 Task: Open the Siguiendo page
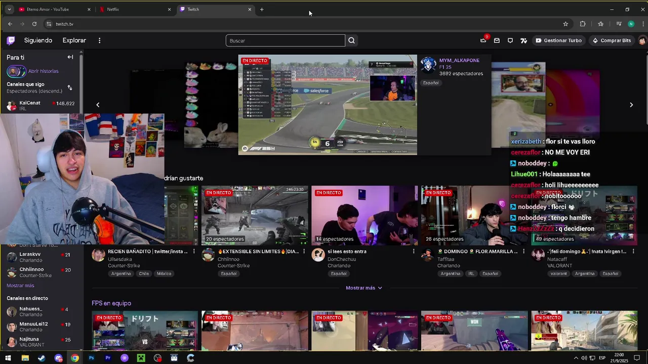(x=38, y=40)
